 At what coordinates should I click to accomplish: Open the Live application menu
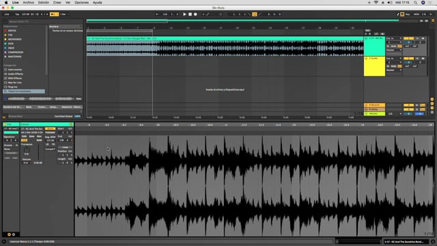[x=15, y=3]
